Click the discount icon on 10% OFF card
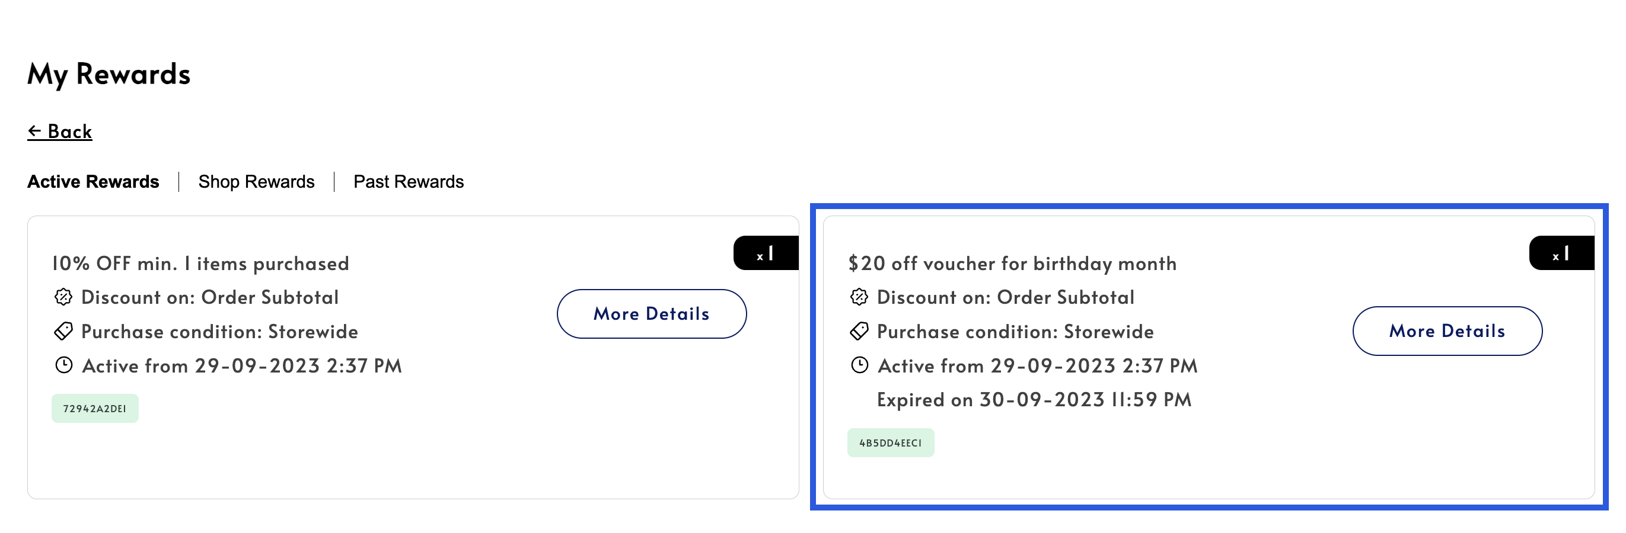 click(x=63, y=297)
